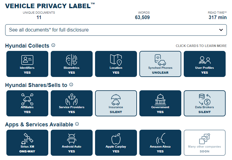Open the Affiliates card
Viewport: 232px width, 160px height.
pos(27,103)
